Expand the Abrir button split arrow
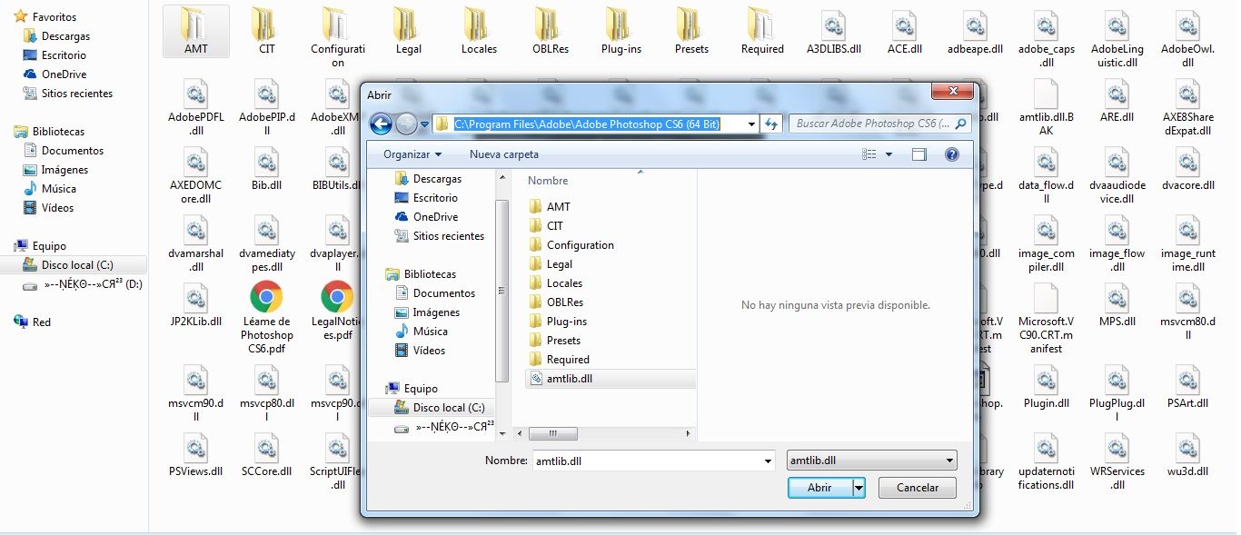Viewport: 1241px width, 535px height. pyautogui.click(x=859, y=488)
